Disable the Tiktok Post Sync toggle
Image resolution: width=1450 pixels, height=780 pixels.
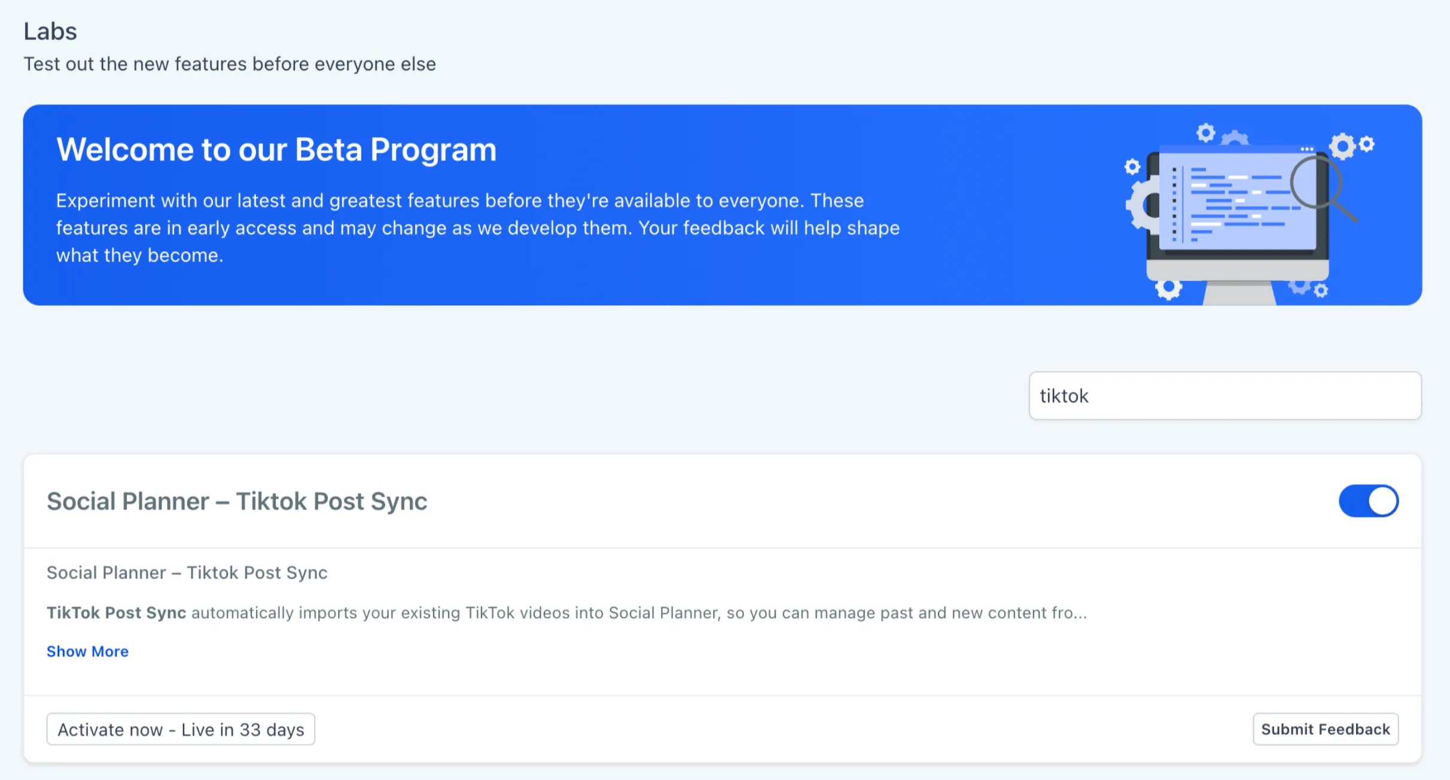tap(1368, 501)
